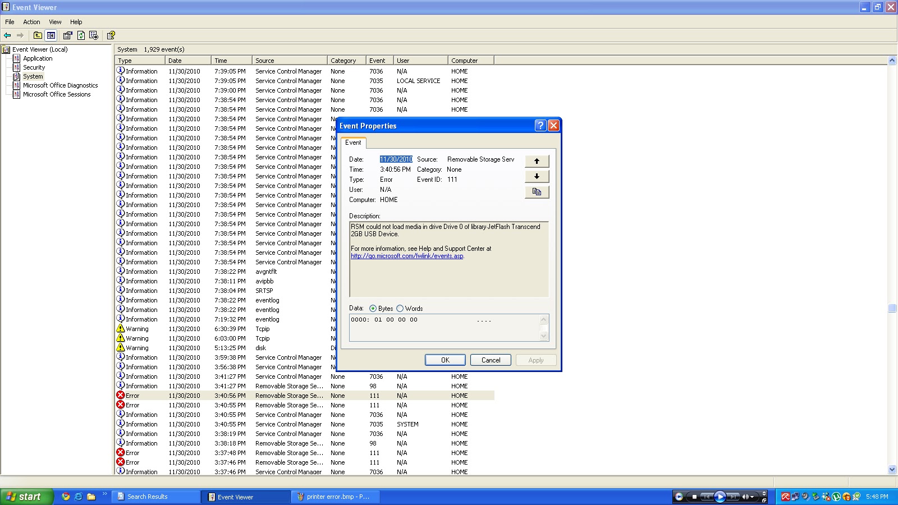Show next event with down arrow button
898x505 pixels.
click(x=537, y=176)
